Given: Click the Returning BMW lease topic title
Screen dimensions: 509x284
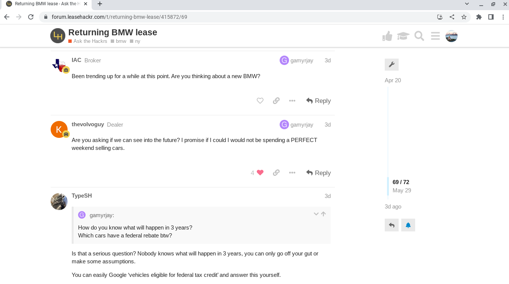Looking at the screenshot, I should point(113,32).
